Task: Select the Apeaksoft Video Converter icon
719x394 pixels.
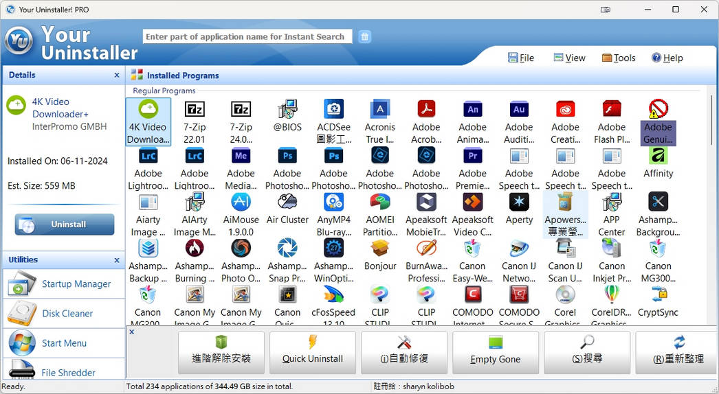Action: coord(473,202)
